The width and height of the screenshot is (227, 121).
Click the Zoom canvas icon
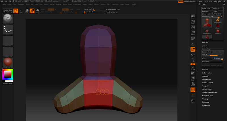(193, 22)
